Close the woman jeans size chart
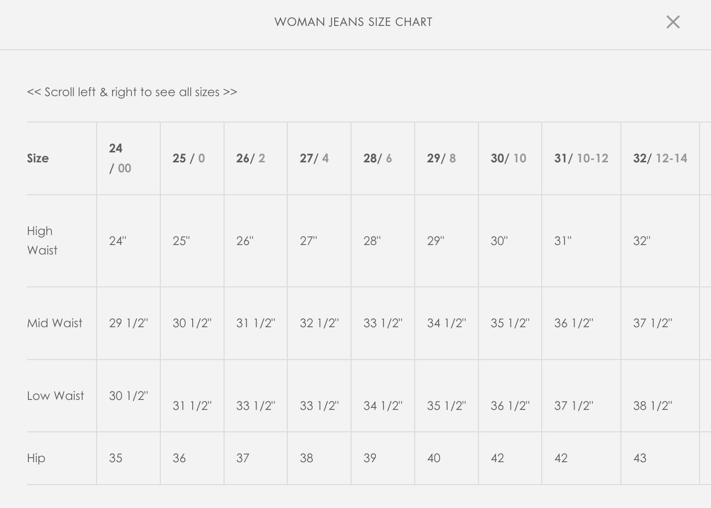This screenshot has height=508, width=711. [x=673, y=22]
